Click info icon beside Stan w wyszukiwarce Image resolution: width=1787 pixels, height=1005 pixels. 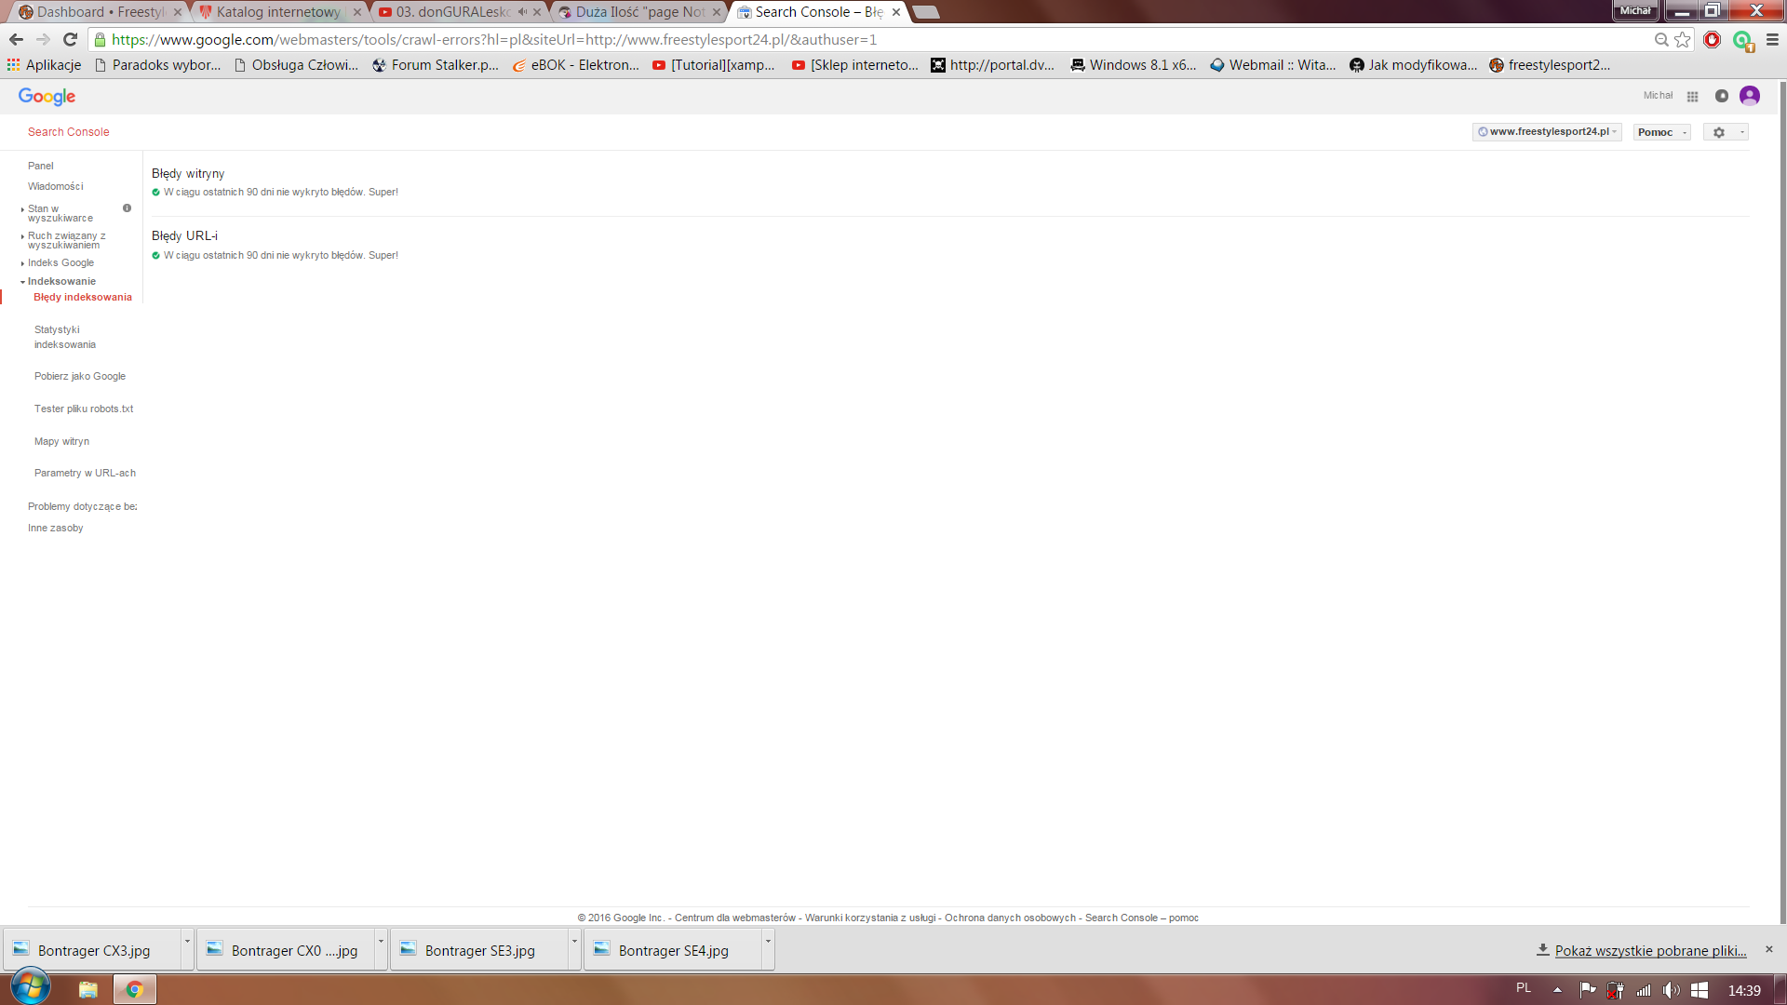point(127,208)
